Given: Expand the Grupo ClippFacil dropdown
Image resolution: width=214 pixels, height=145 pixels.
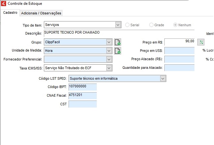Looking at the screenshot, I should pos(109,42).
